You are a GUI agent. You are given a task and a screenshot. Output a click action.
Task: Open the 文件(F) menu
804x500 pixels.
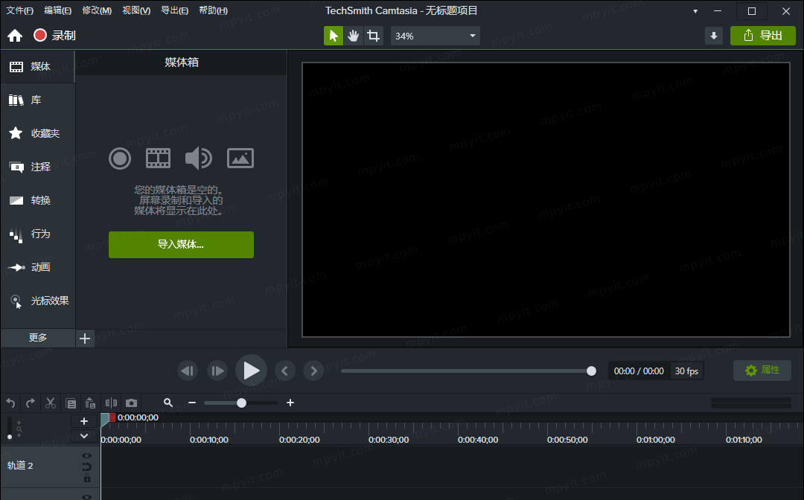point(20,10)
